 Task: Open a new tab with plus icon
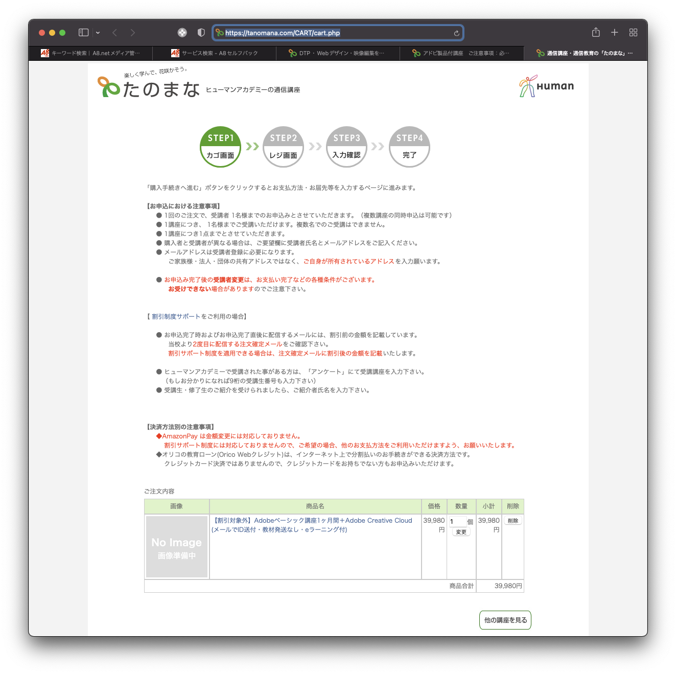click(x=615, y=32)
